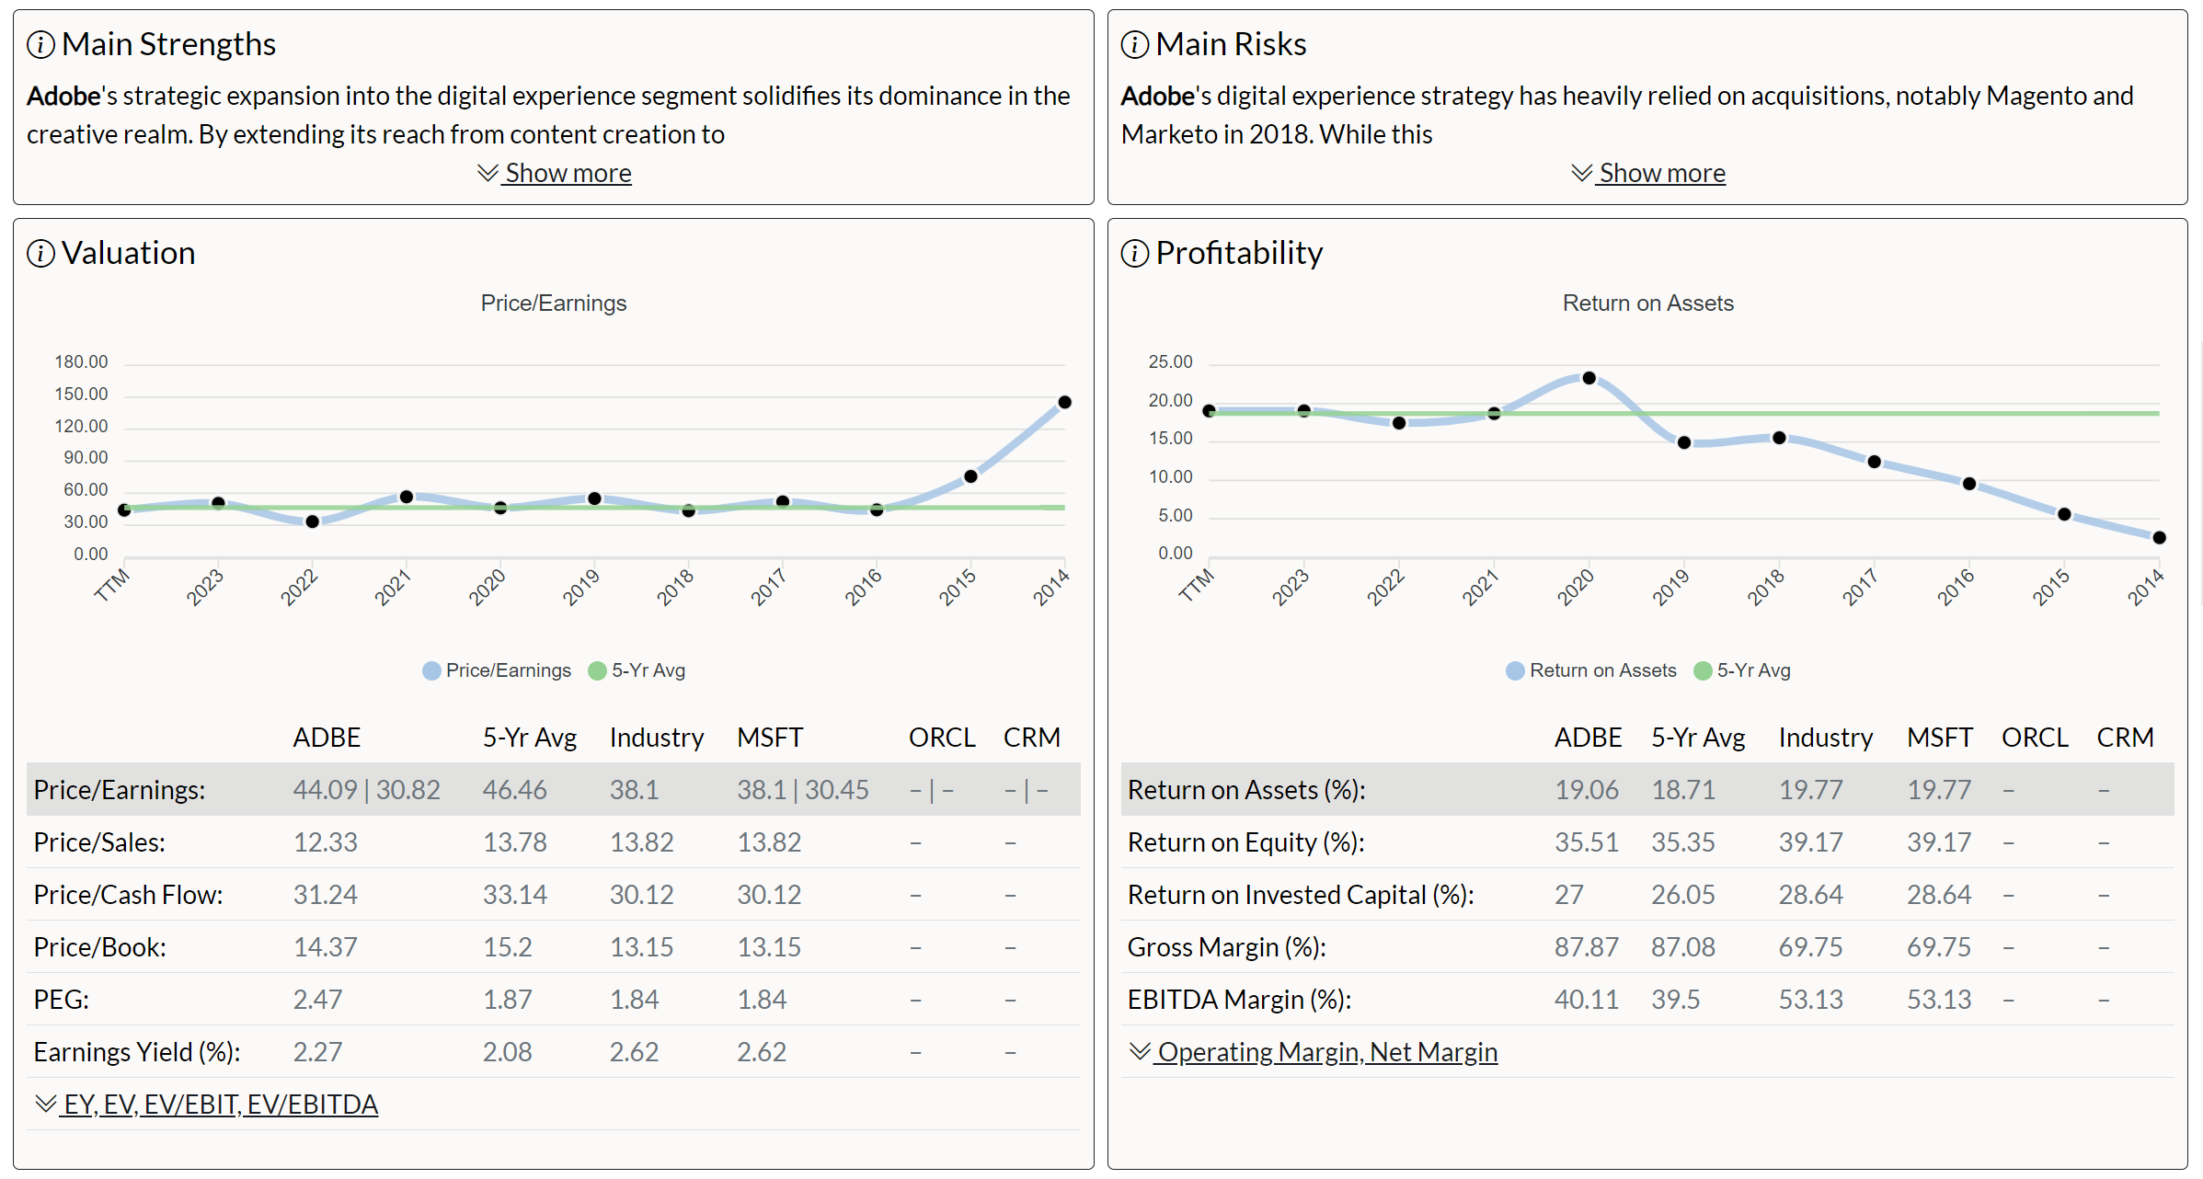Click the 2014 point on Return on Assets chart
The image size is (2203, 1179).
tap(2159, 537)
